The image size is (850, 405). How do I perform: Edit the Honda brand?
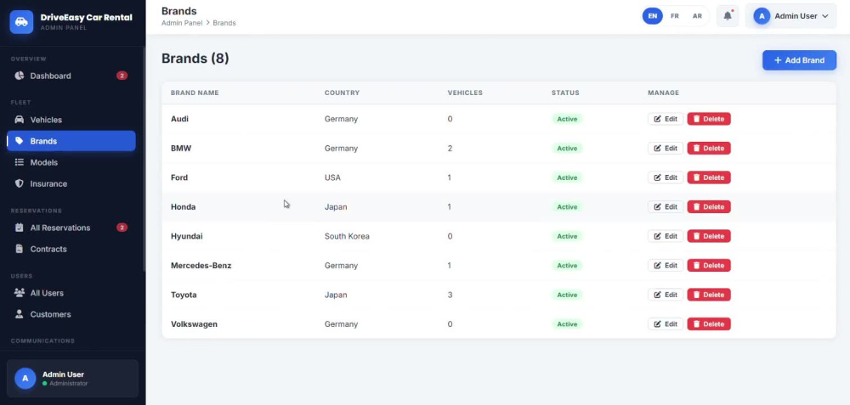click(x=666, y=206)
